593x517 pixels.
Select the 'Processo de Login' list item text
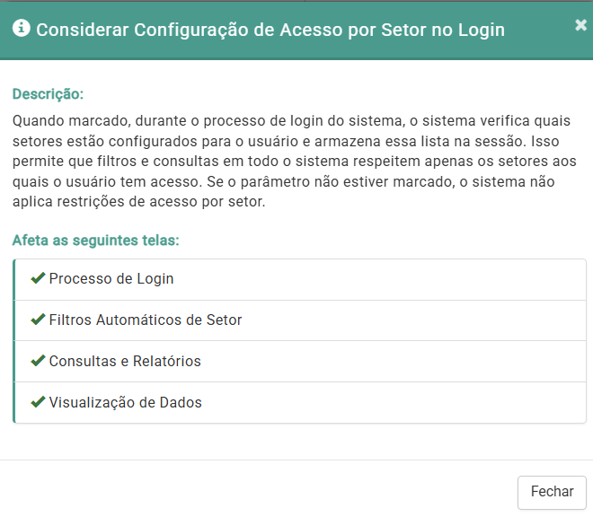click(x=111, y=279)
